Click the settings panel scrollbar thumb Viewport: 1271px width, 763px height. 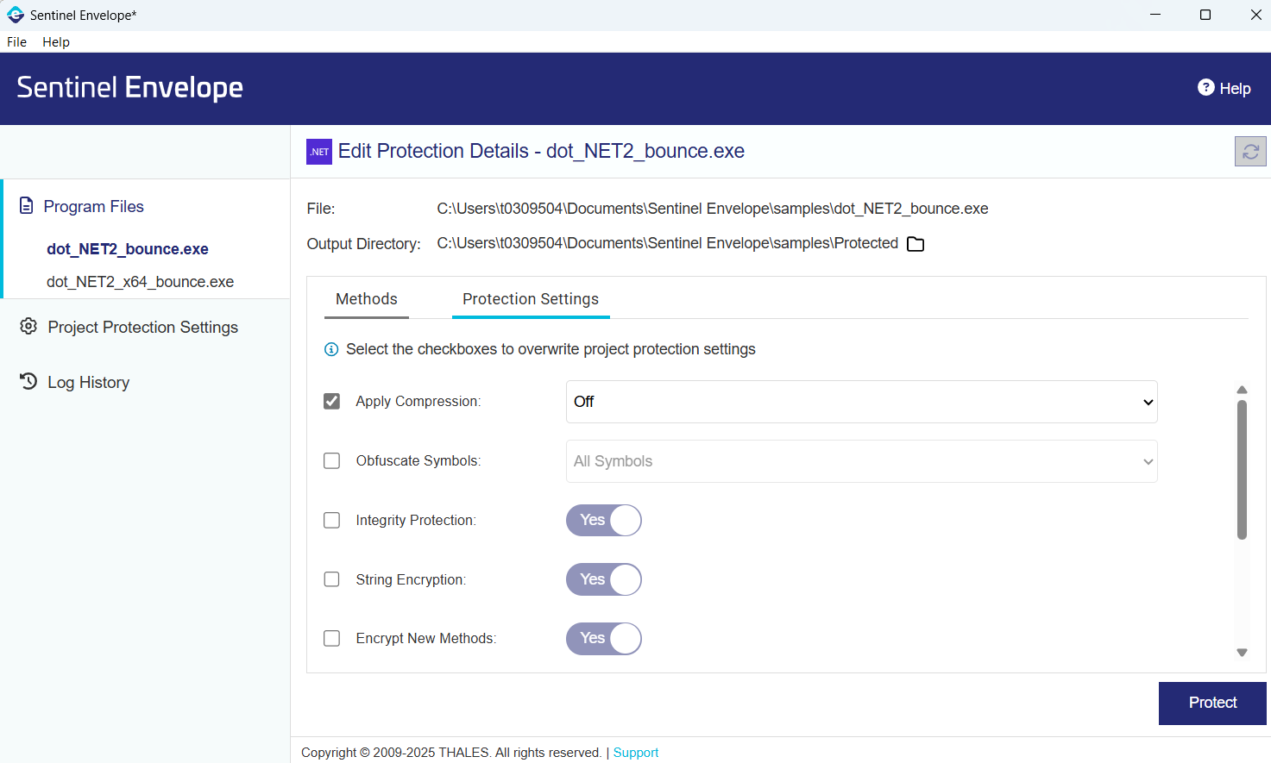tap(1242, 470)
